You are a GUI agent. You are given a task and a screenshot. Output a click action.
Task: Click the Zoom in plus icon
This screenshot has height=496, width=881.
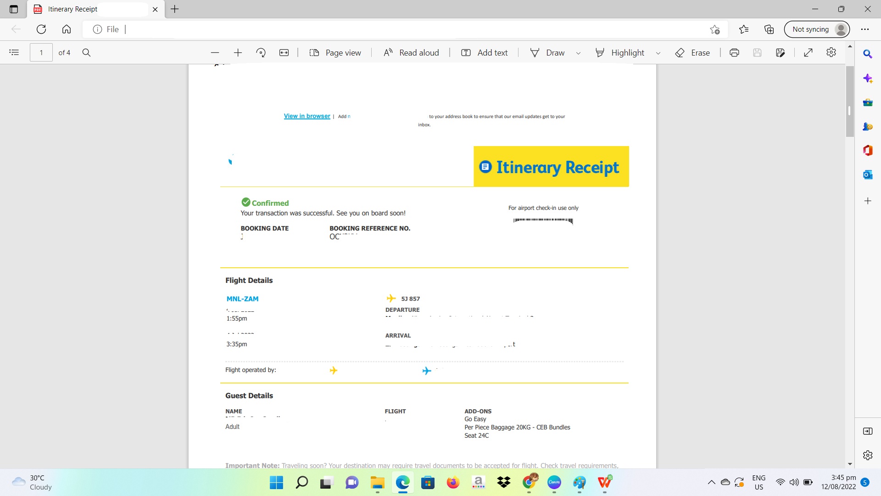pyautogui.click(x=238, y=53)
